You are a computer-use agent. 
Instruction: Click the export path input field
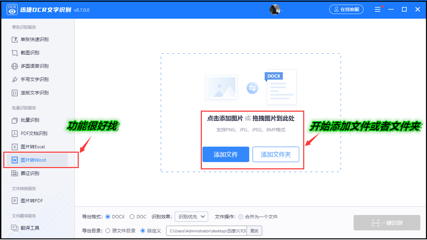pos(206,231)
